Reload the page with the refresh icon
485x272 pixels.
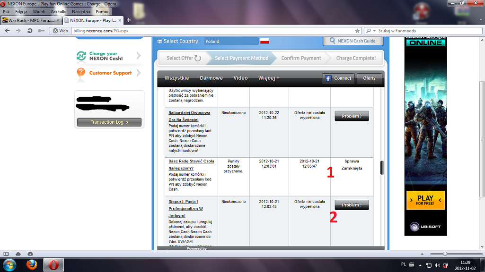point(30,31)
